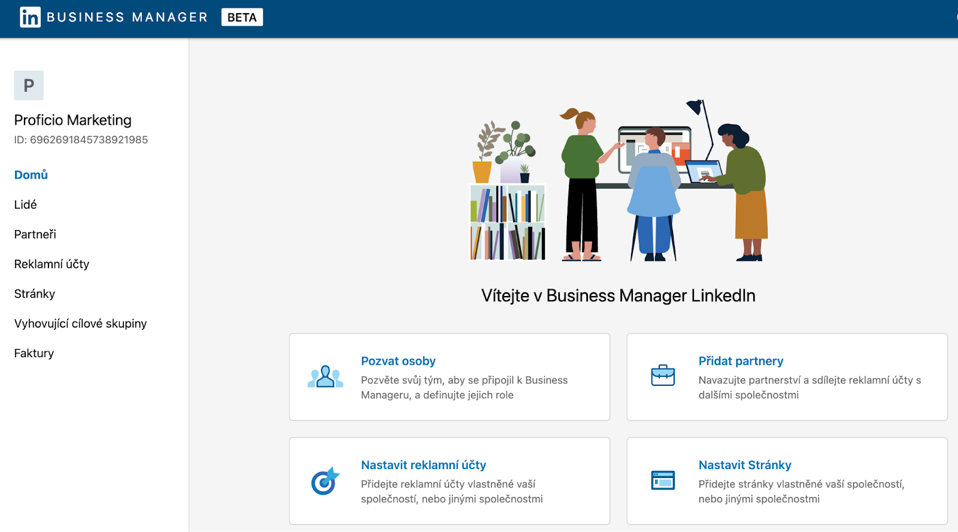Click the Přidat partnery briefcase icon
958x532 pixels.
pyautogui.click(x=663, y=375)
